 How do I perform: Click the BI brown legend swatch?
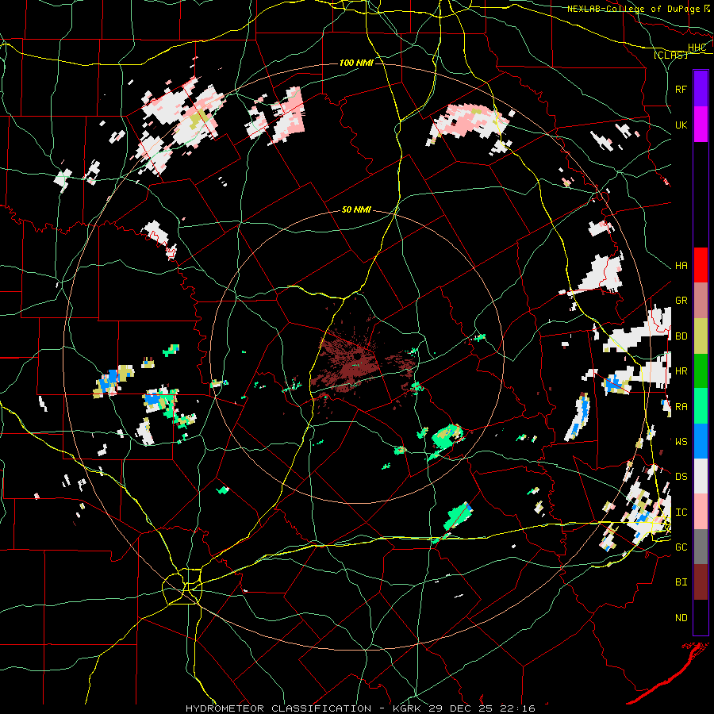coord(701,582)
